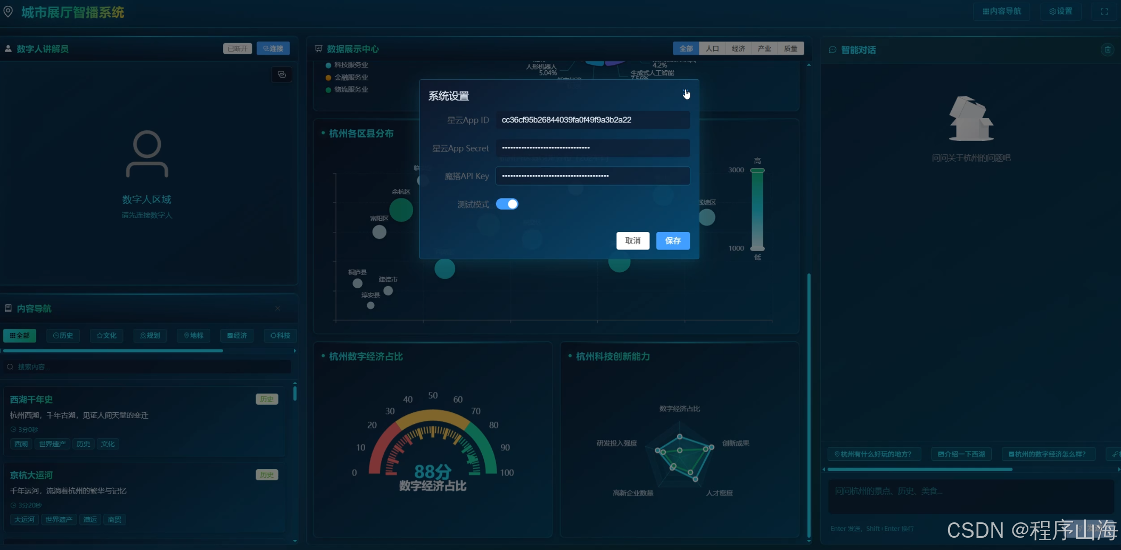Click the 数字人讲解员 person icon

(8, 49)
